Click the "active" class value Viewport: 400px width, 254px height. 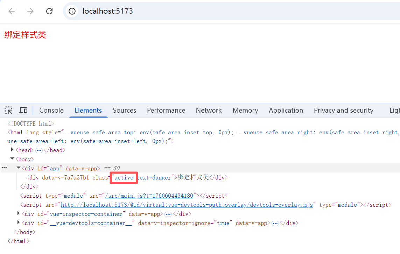(124, 177)
